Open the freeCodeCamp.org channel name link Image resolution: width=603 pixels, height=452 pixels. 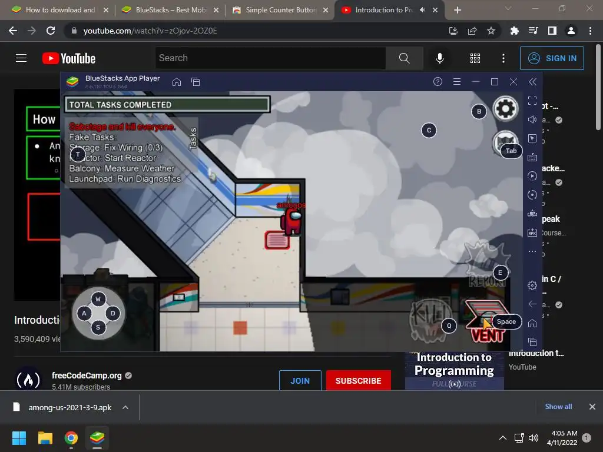87,375
